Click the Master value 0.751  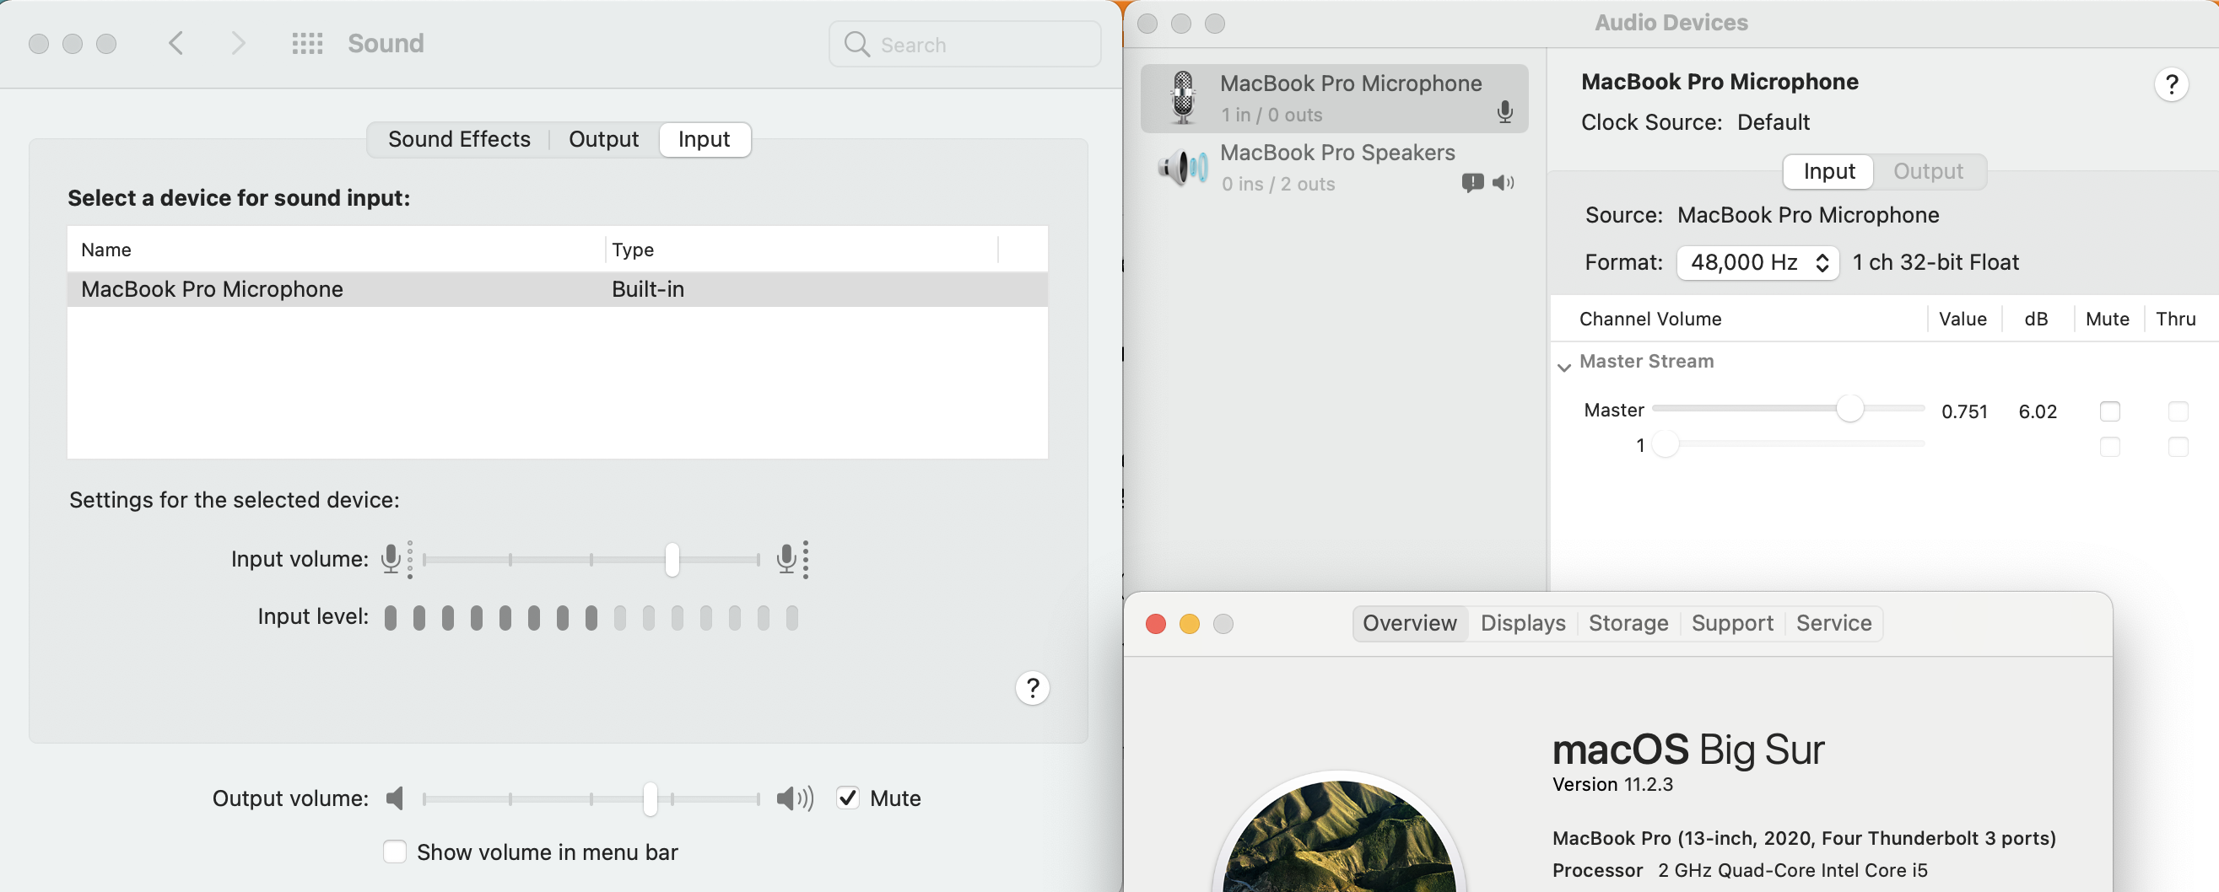[1964, 411]
